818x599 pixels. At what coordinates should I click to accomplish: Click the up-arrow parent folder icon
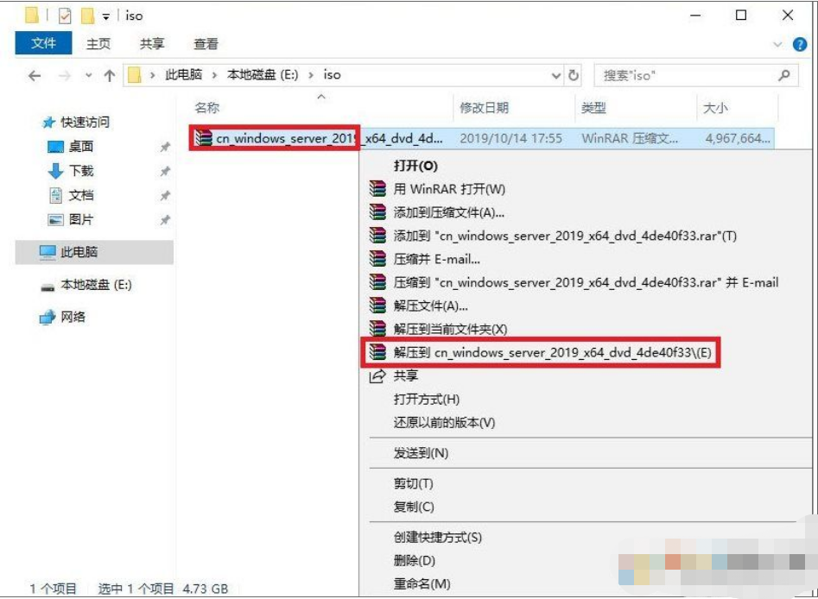[x=110, y=75]
